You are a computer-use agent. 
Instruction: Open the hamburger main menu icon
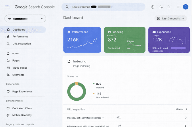click(x=8, y=7)
